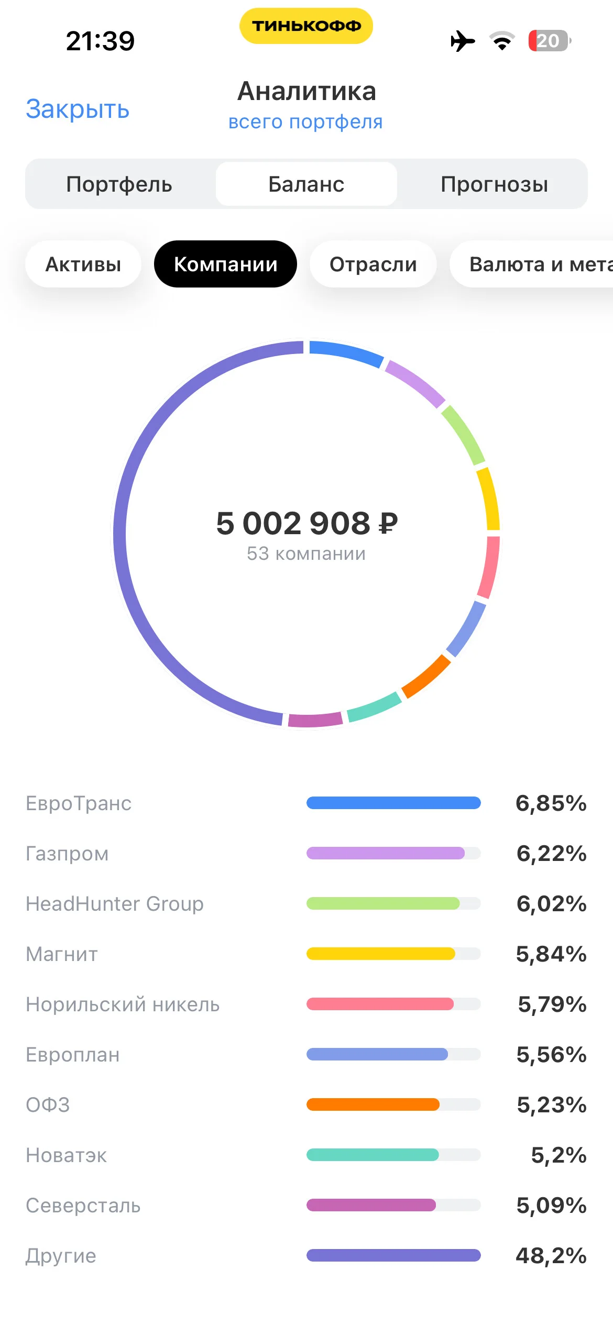Tap the orange ОФЗ share bar
Viewport: 613px width, 1326px height.
click(373, 1104)
